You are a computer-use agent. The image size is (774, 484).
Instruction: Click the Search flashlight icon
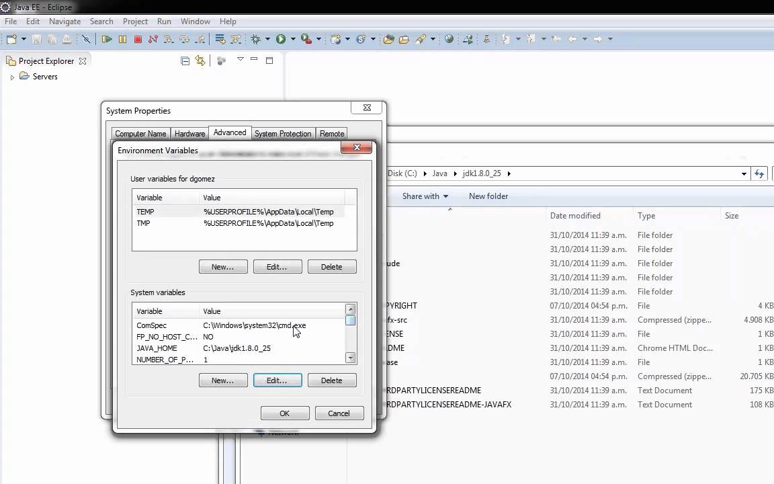[421, 39]
